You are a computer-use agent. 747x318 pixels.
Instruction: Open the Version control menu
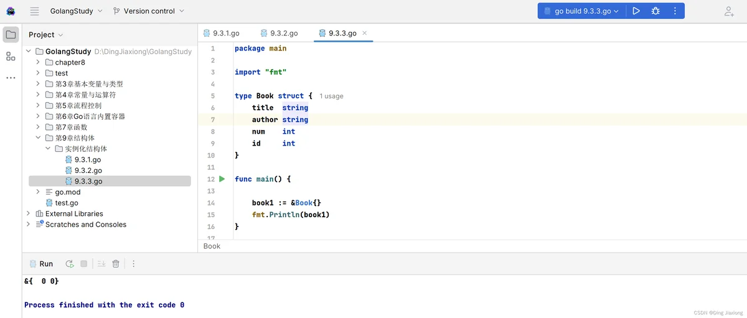149,11
